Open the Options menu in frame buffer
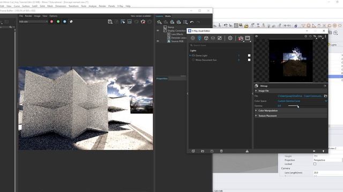 (x=54, y=16)
